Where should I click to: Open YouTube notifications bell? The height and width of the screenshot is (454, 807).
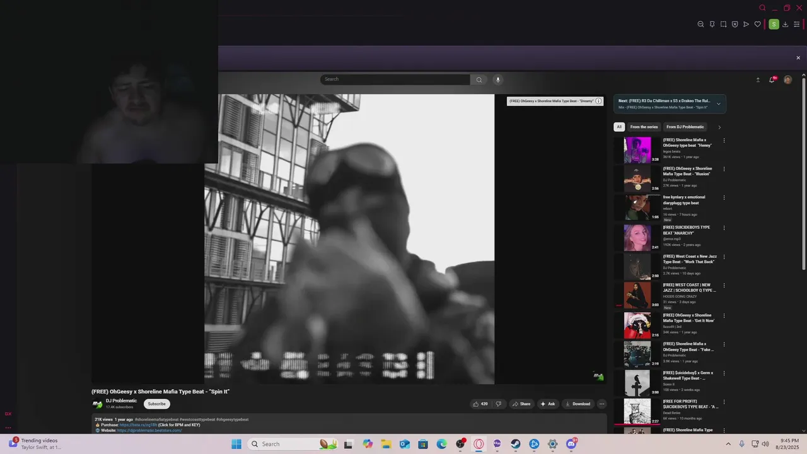[x=772, y=80]
